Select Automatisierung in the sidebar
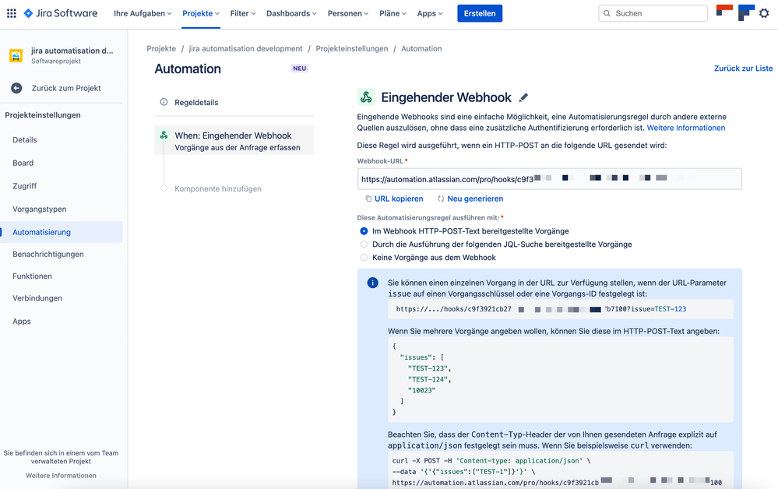 pos(62,232)
